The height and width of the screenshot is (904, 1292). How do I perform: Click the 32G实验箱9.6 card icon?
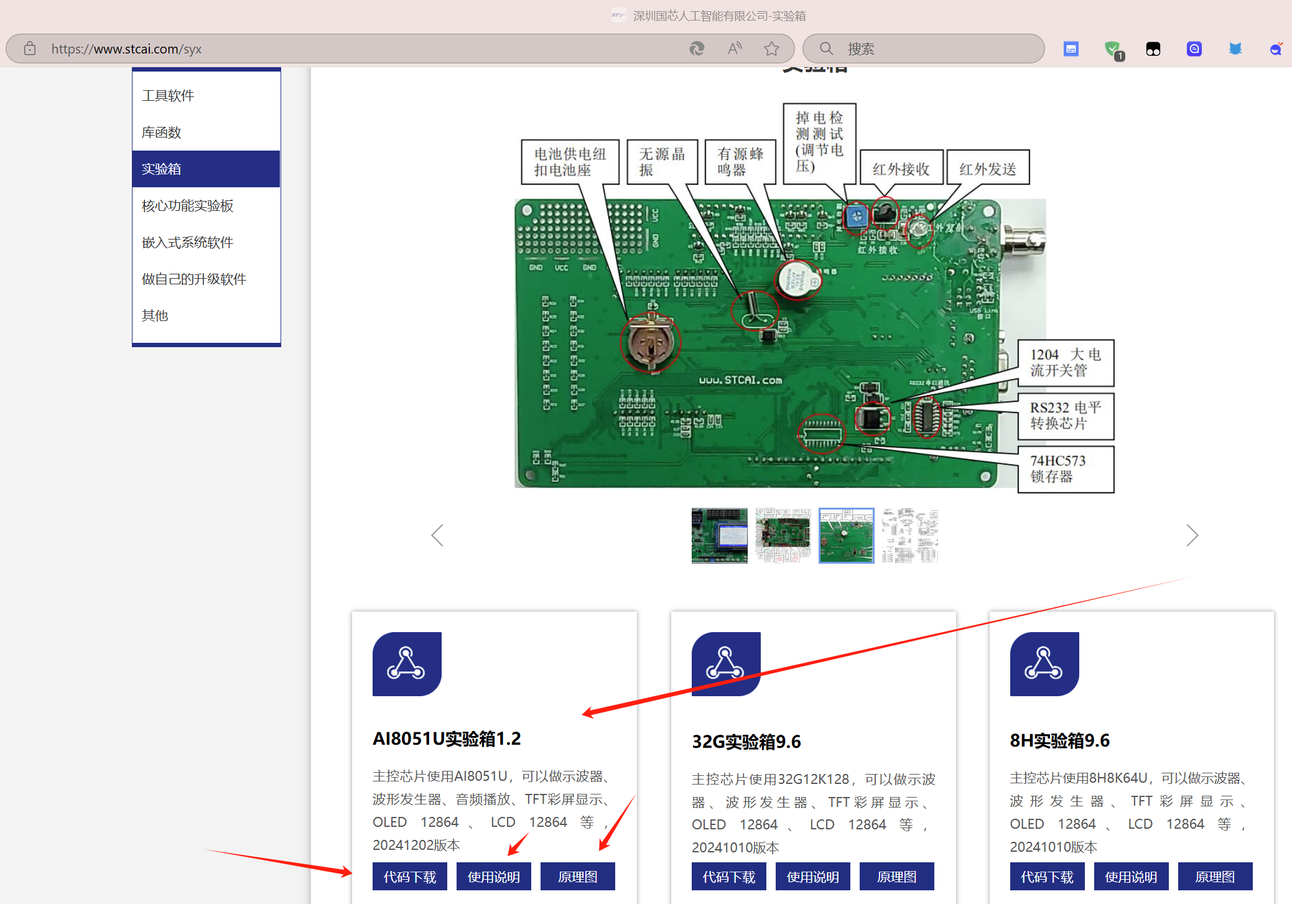(726, 664)
